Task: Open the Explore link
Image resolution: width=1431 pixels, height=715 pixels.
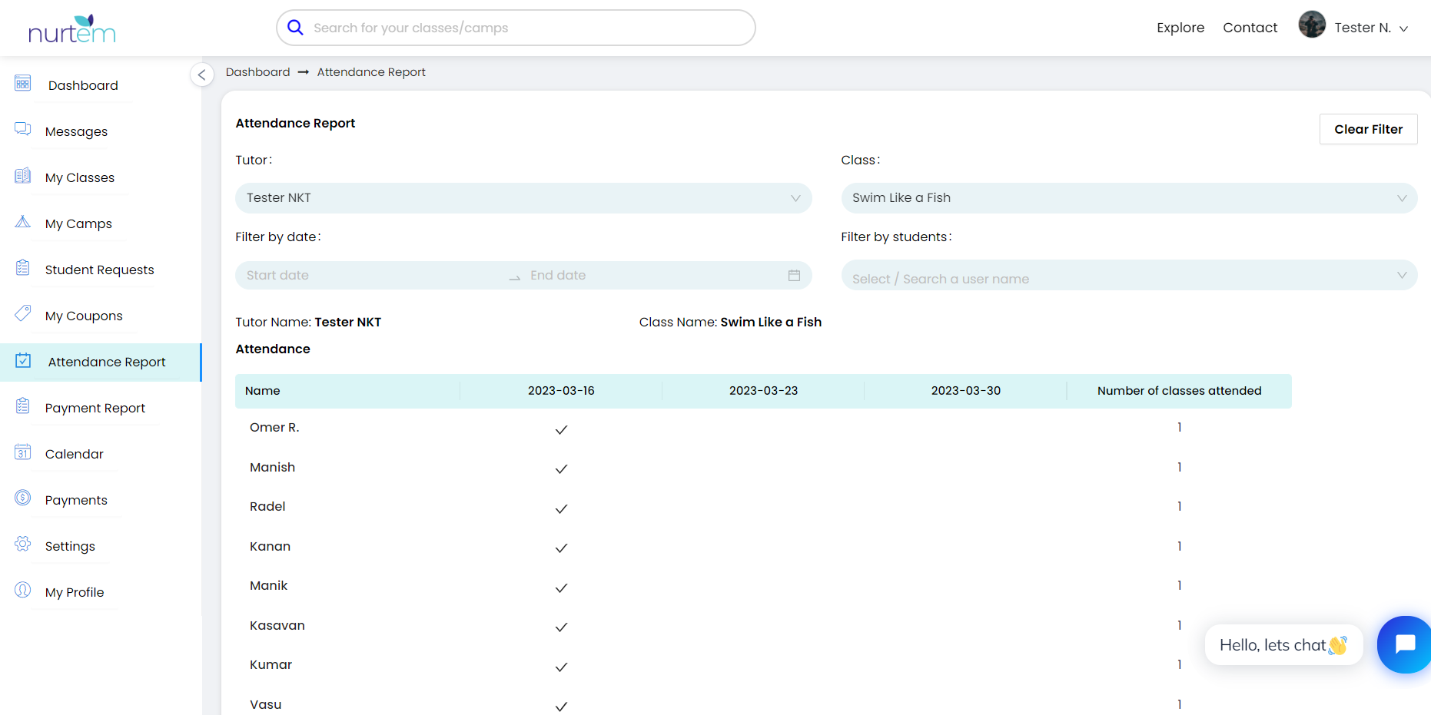Action: tap(1180, 28)
